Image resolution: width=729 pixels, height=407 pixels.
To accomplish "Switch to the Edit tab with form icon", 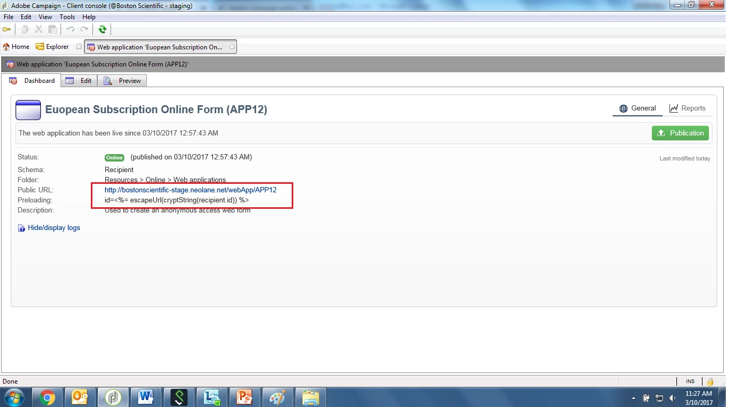I will pyautogui.click(x=79, y=81).
